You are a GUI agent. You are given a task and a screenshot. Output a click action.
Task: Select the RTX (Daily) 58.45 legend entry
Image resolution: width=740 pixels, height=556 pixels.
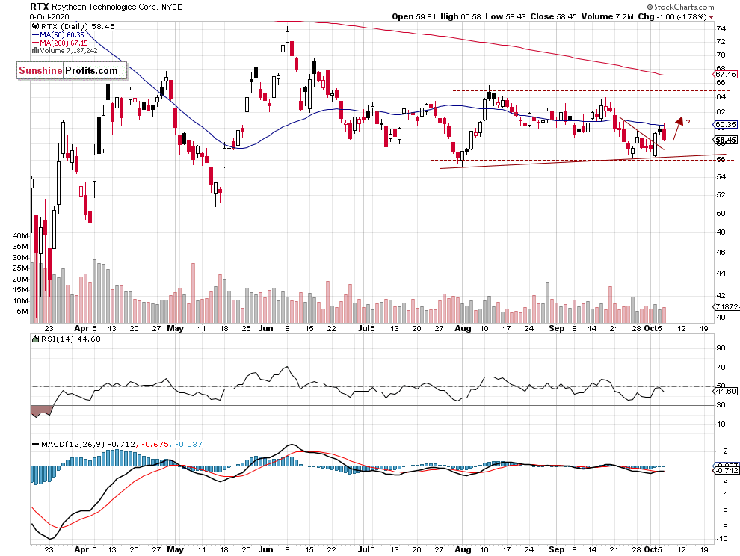pos(78,26)
